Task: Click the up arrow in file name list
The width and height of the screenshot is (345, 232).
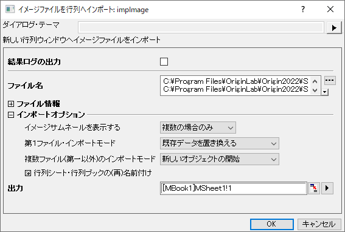Action: (x=315, y=81)
